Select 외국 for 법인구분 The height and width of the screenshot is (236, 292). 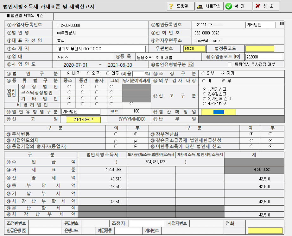[x=88, y=73]
